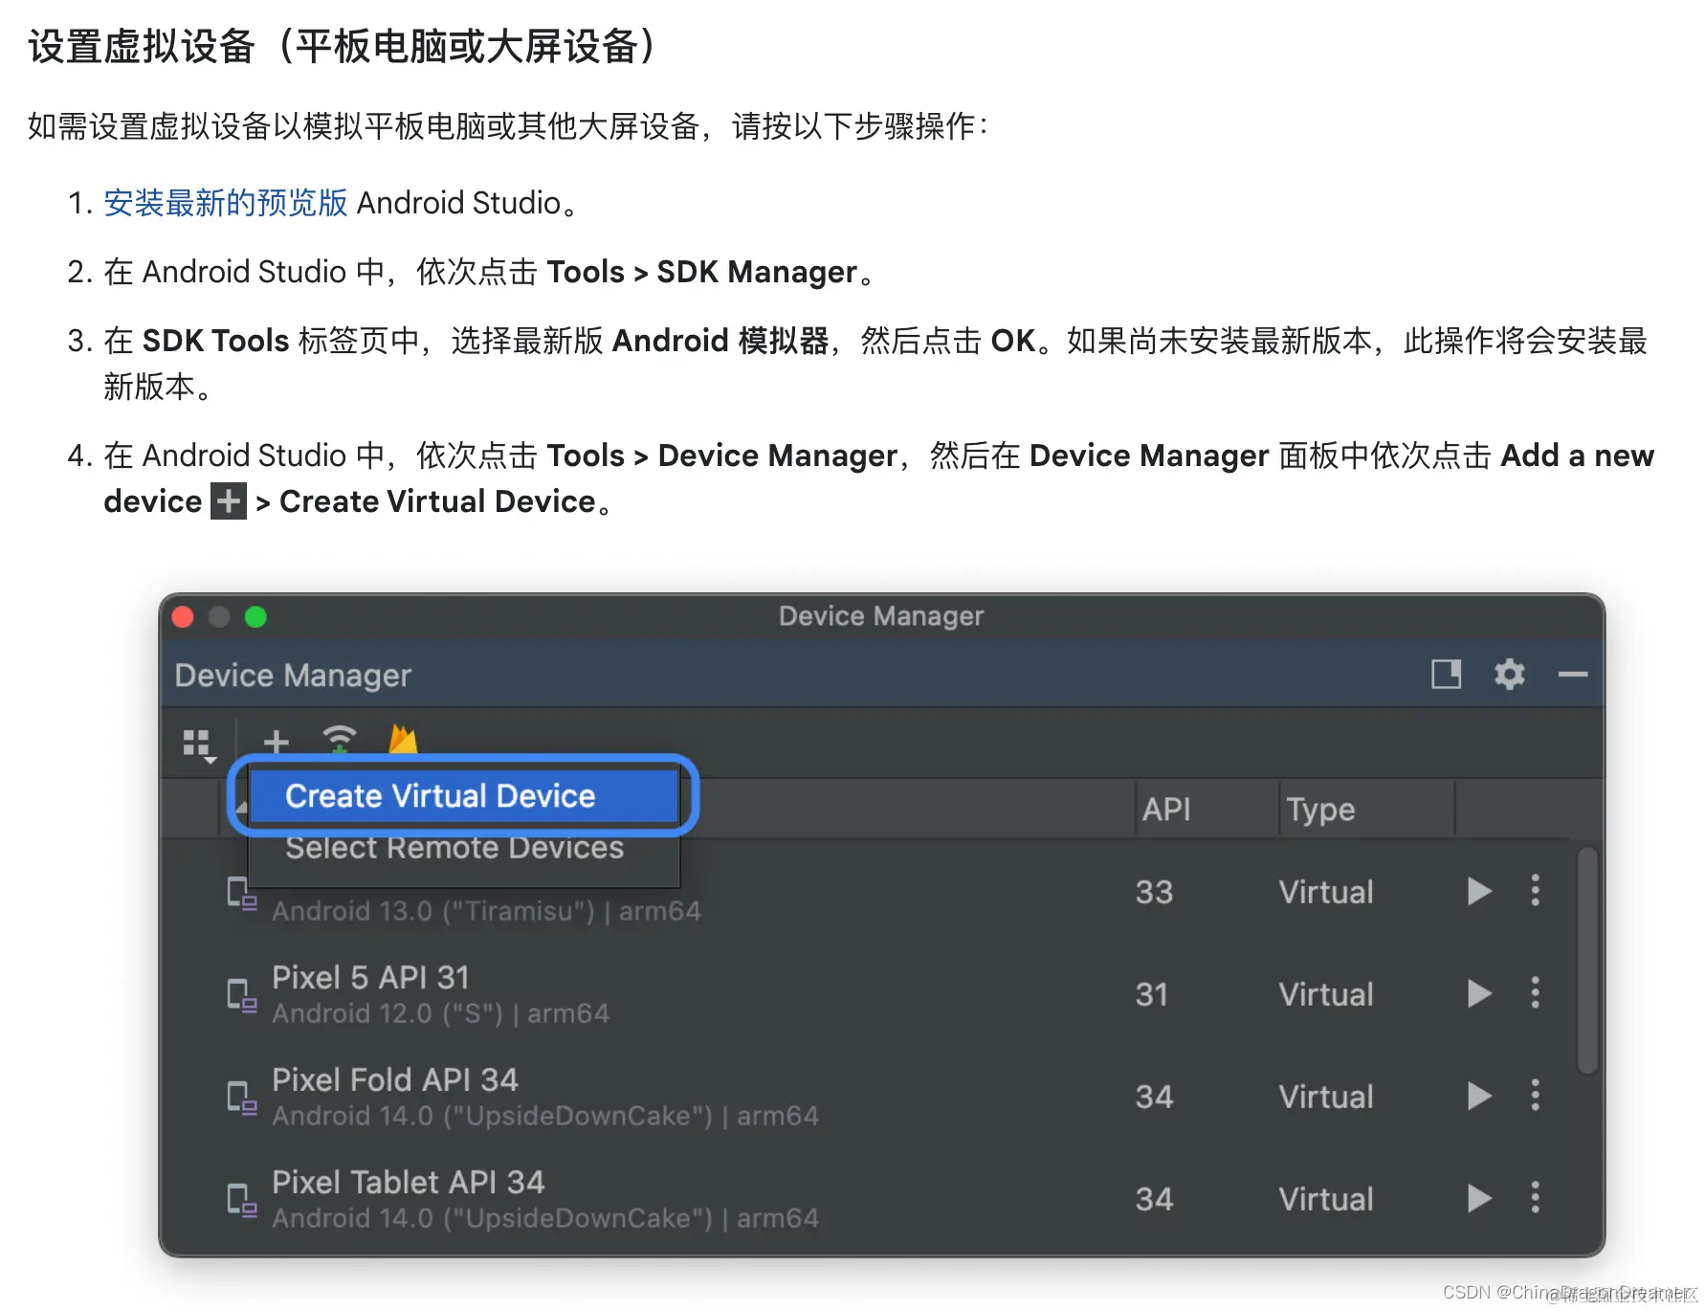The height and width of the screenshot is (1311, 1705).
Task: Click device icon beside Android 13.0 Tiramisu row
Action: [x=241, y=894]
